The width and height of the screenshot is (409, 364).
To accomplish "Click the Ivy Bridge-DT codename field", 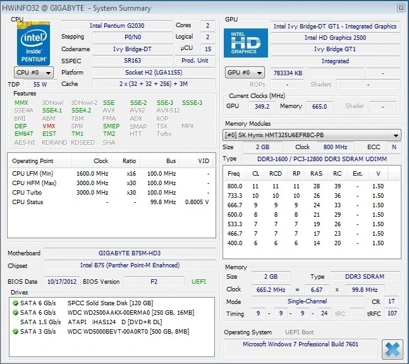I will click(x=133, y=49).
